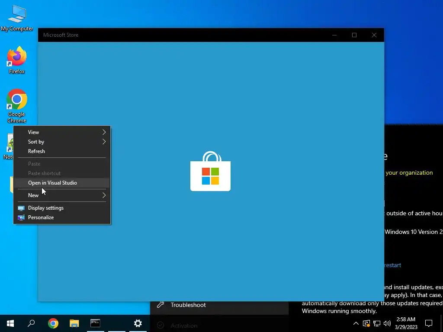Viewport: 443px width, 332px height.
Task: Maximize the Microsoft Store window
Action: coord(354,35)
